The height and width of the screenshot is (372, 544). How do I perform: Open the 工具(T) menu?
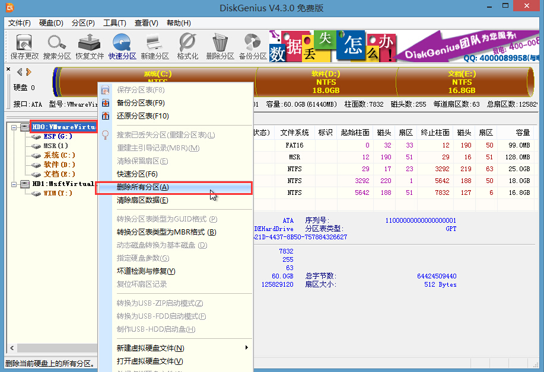point(114,23)
